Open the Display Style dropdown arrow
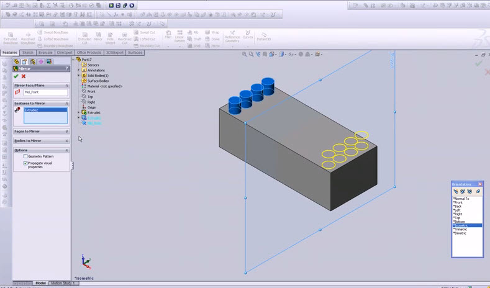Image resolution: width=490 pixels, height=288 pixels. tap(285, 55)
